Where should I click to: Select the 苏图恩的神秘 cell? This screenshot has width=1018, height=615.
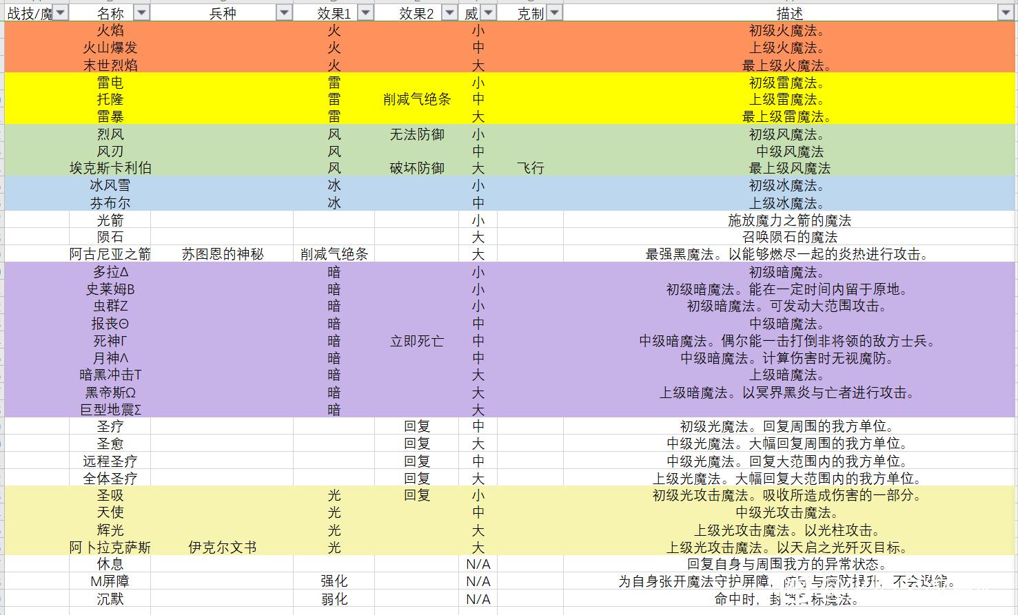coord(223,254)
